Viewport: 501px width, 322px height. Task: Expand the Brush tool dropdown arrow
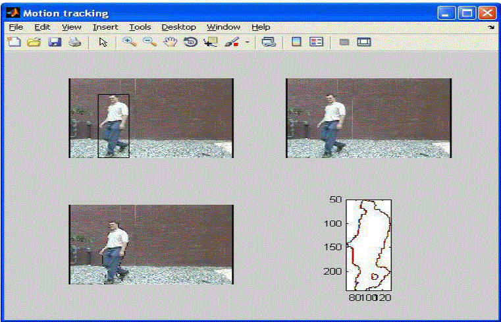(248, 42)
